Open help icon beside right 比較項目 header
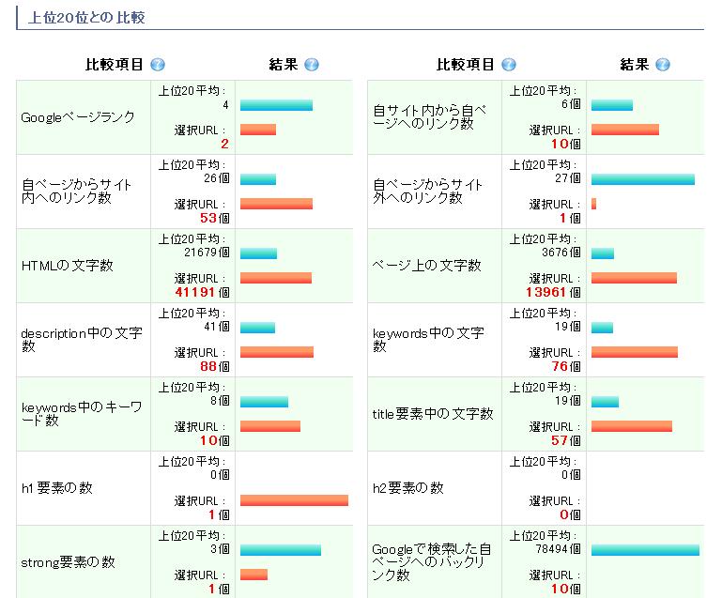The height and width of the screenshot is (598, 722). point(509,65)
